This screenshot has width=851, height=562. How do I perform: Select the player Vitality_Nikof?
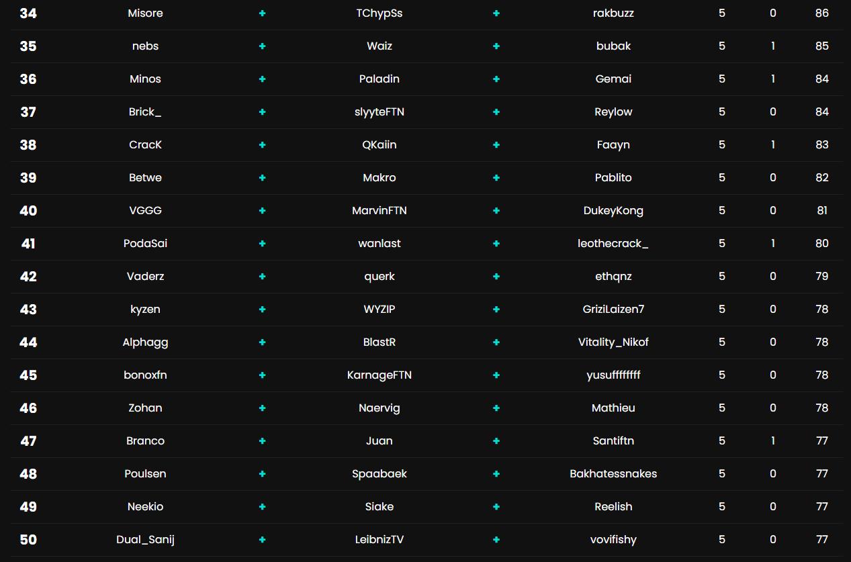click(613, 342)
